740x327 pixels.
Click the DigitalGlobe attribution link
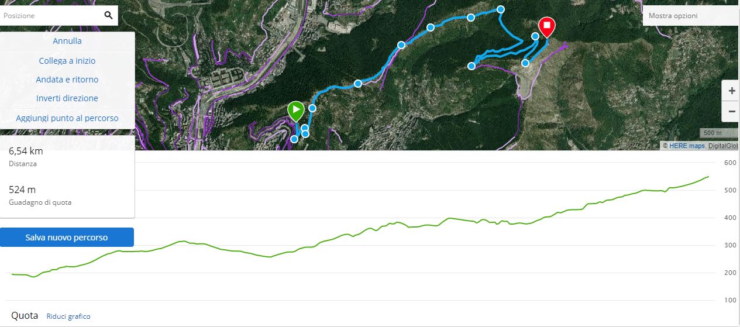724,146
